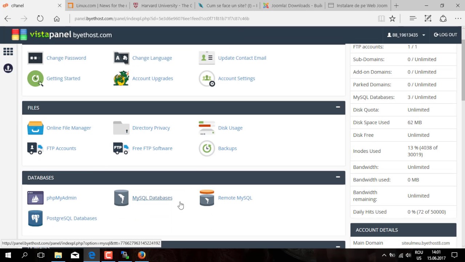Click the MySQL Databases dolphin icon

pyautogui.click(x=121, y=198)
